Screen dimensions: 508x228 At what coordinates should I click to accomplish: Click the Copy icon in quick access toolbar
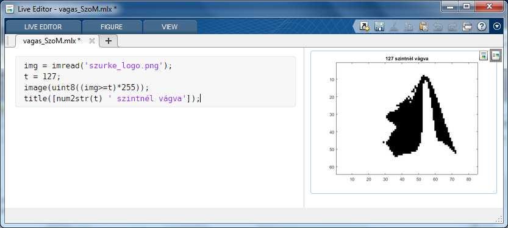[409, 27]
